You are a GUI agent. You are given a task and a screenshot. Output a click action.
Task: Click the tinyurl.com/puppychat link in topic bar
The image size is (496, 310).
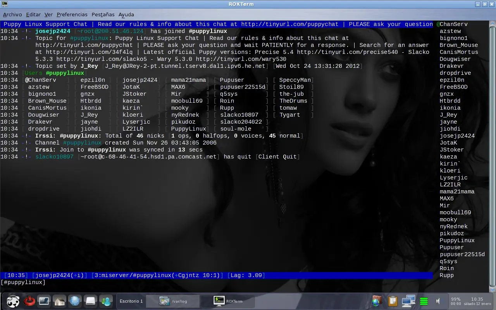coord(290,24)
